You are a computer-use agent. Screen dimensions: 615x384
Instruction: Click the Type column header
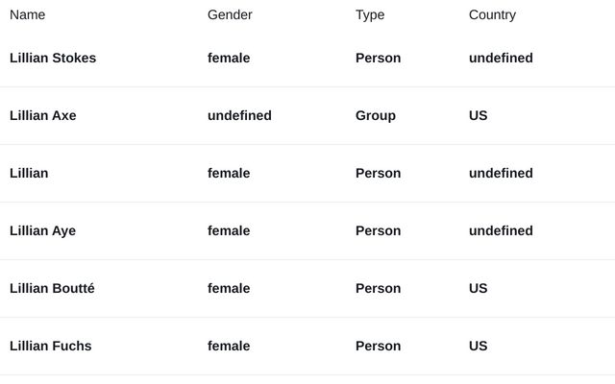coord(370,15)
